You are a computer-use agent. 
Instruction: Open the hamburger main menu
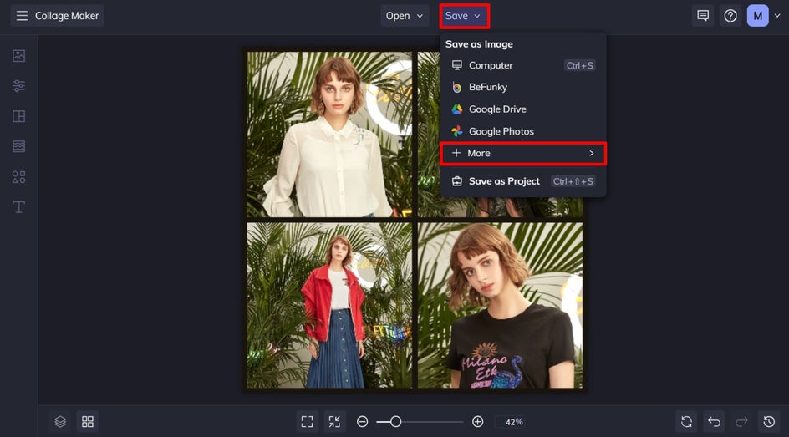[x=22, y=16]
